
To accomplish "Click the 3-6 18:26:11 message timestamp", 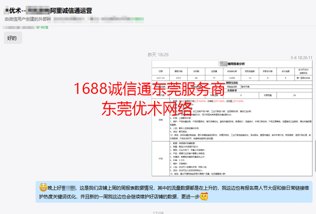I will click(x=301, y=58).
